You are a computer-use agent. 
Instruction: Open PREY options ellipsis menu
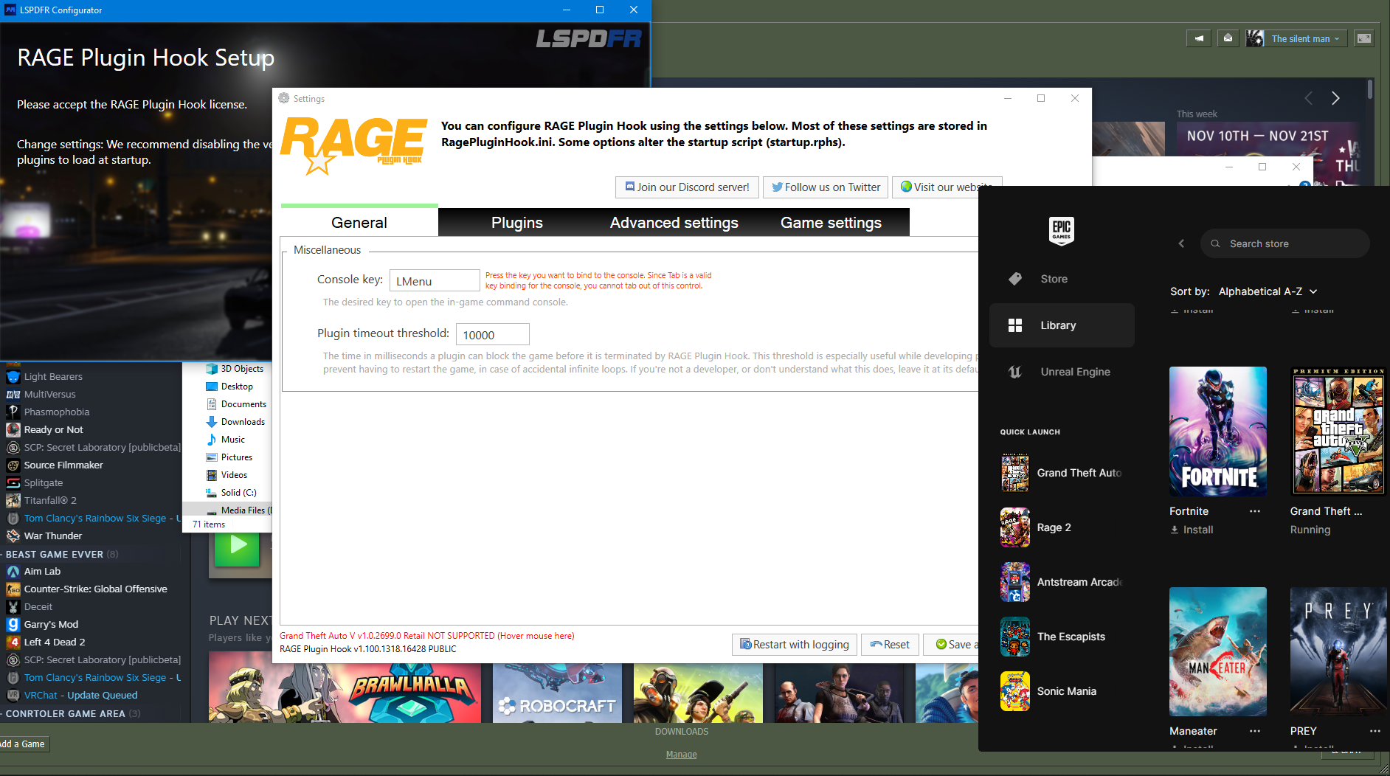tap(1375, 731)
